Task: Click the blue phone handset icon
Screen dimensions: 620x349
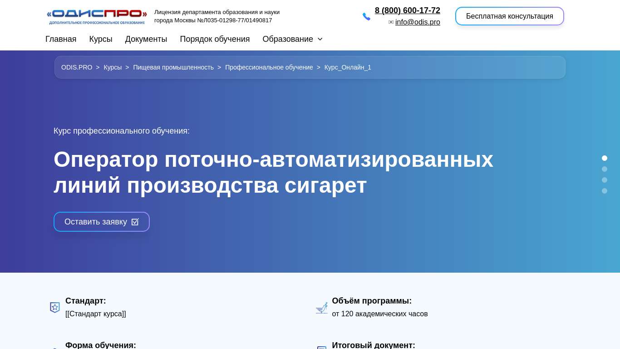Action: point(366,17)
